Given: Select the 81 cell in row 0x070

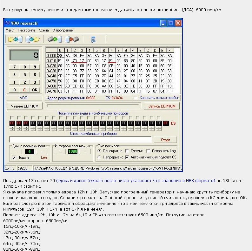Looking at the screenshot, I should 67,91.
